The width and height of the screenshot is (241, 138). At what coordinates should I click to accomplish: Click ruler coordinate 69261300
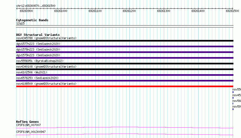pos(164,11)
